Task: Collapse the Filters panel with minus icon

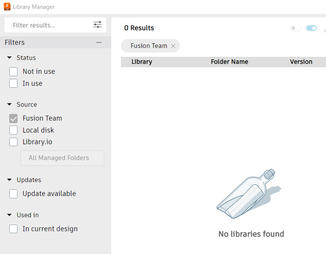Action: 99,43
